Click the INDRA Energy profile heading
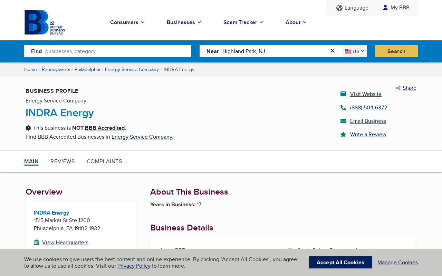Image resolution: width=442 pixels, height=276 pixels. 60,113
